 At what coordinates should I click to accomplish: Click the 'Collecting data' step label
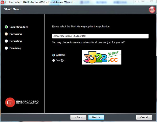click(19, 27)
